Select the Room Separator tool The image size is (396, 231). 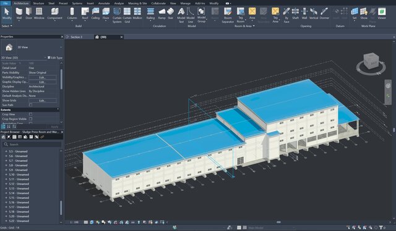click(228, 15)
